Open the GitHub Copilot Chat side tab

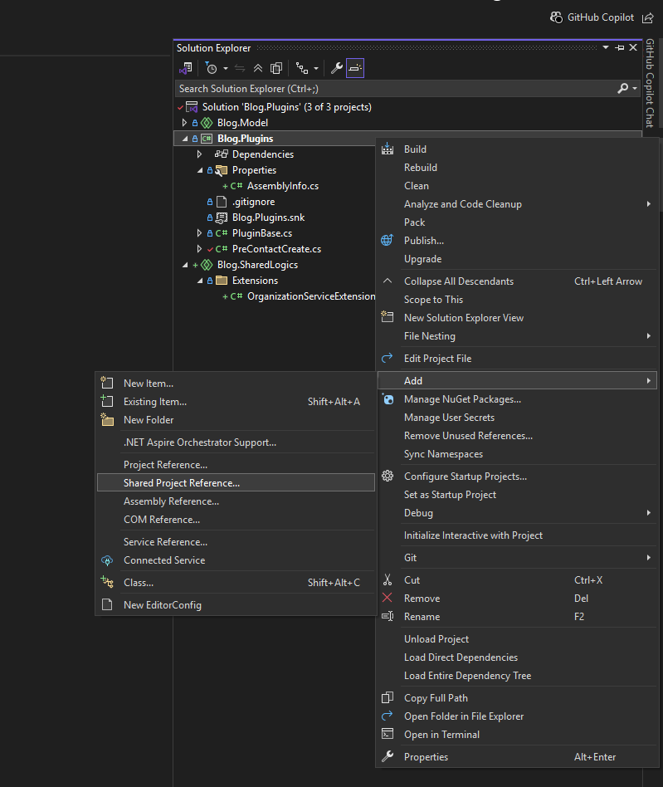[650, 83]
